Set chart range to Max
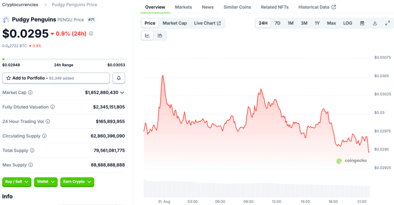 [x=331, y=23]
